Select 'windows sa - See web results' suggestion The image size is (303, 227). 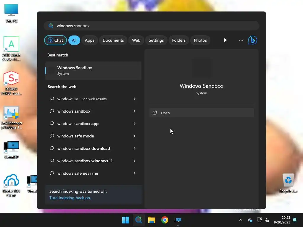(93, 99)
